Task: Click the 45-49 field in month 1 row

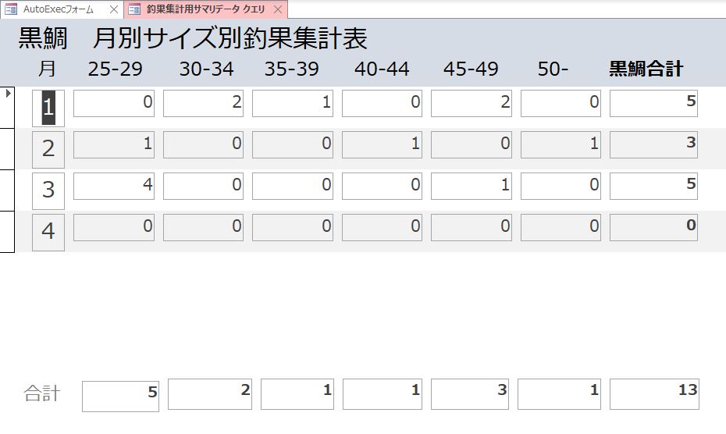Action: coord(472,103)
